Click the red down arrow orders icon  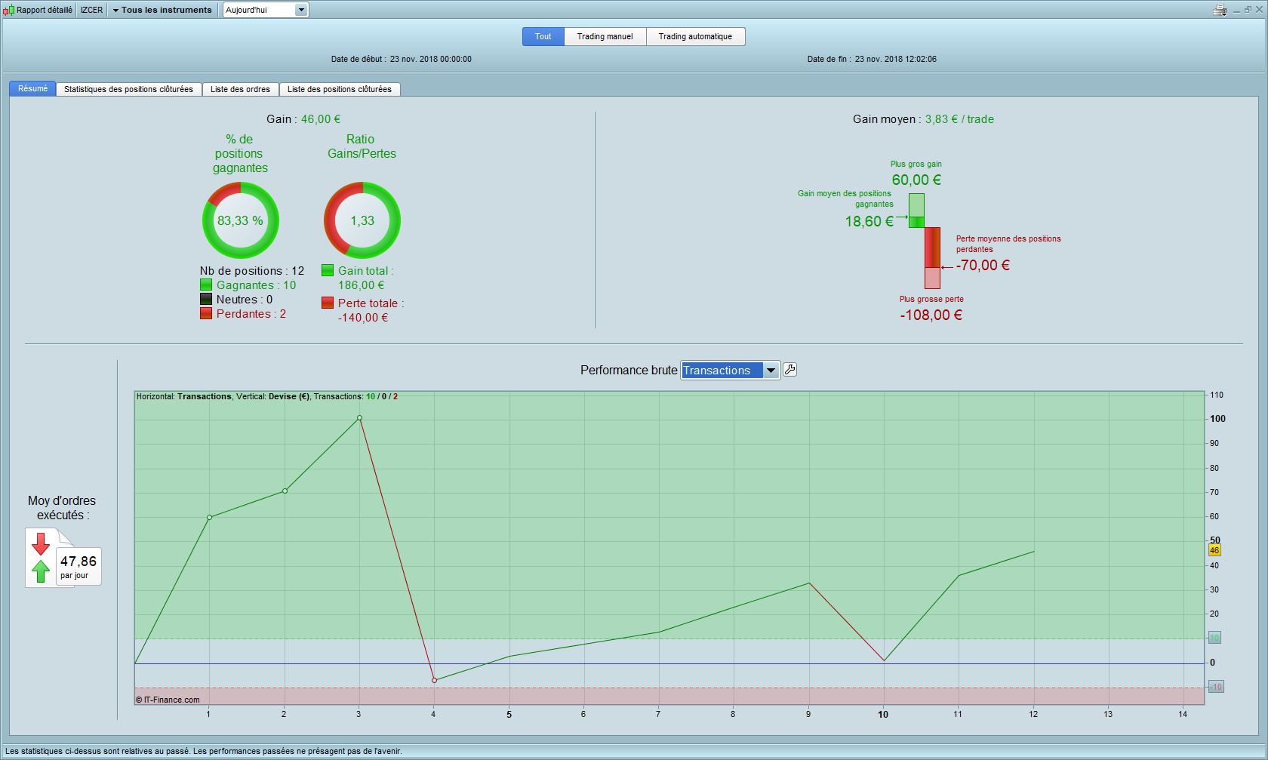[41, 543]
